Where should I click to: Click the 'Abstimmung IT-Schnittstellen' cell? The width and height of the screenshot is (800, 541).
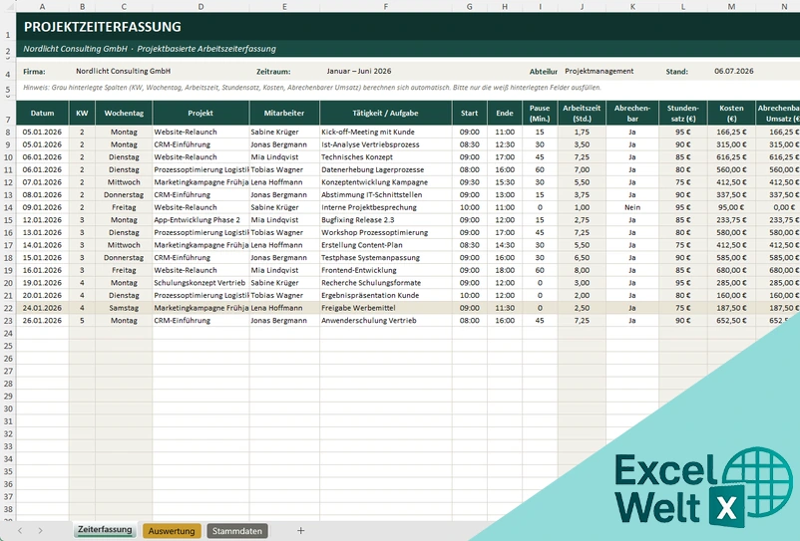coord(386,194)
